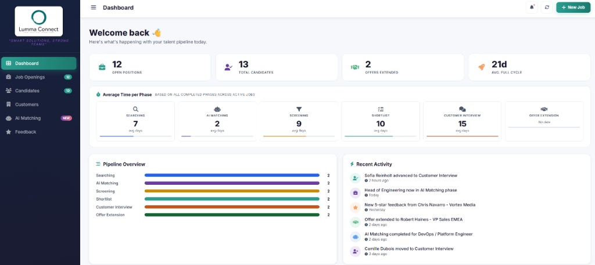Screen dimensions: 595x265
Task: Click the Shortlist pipeline teal bar
Action: click(232, 199)
